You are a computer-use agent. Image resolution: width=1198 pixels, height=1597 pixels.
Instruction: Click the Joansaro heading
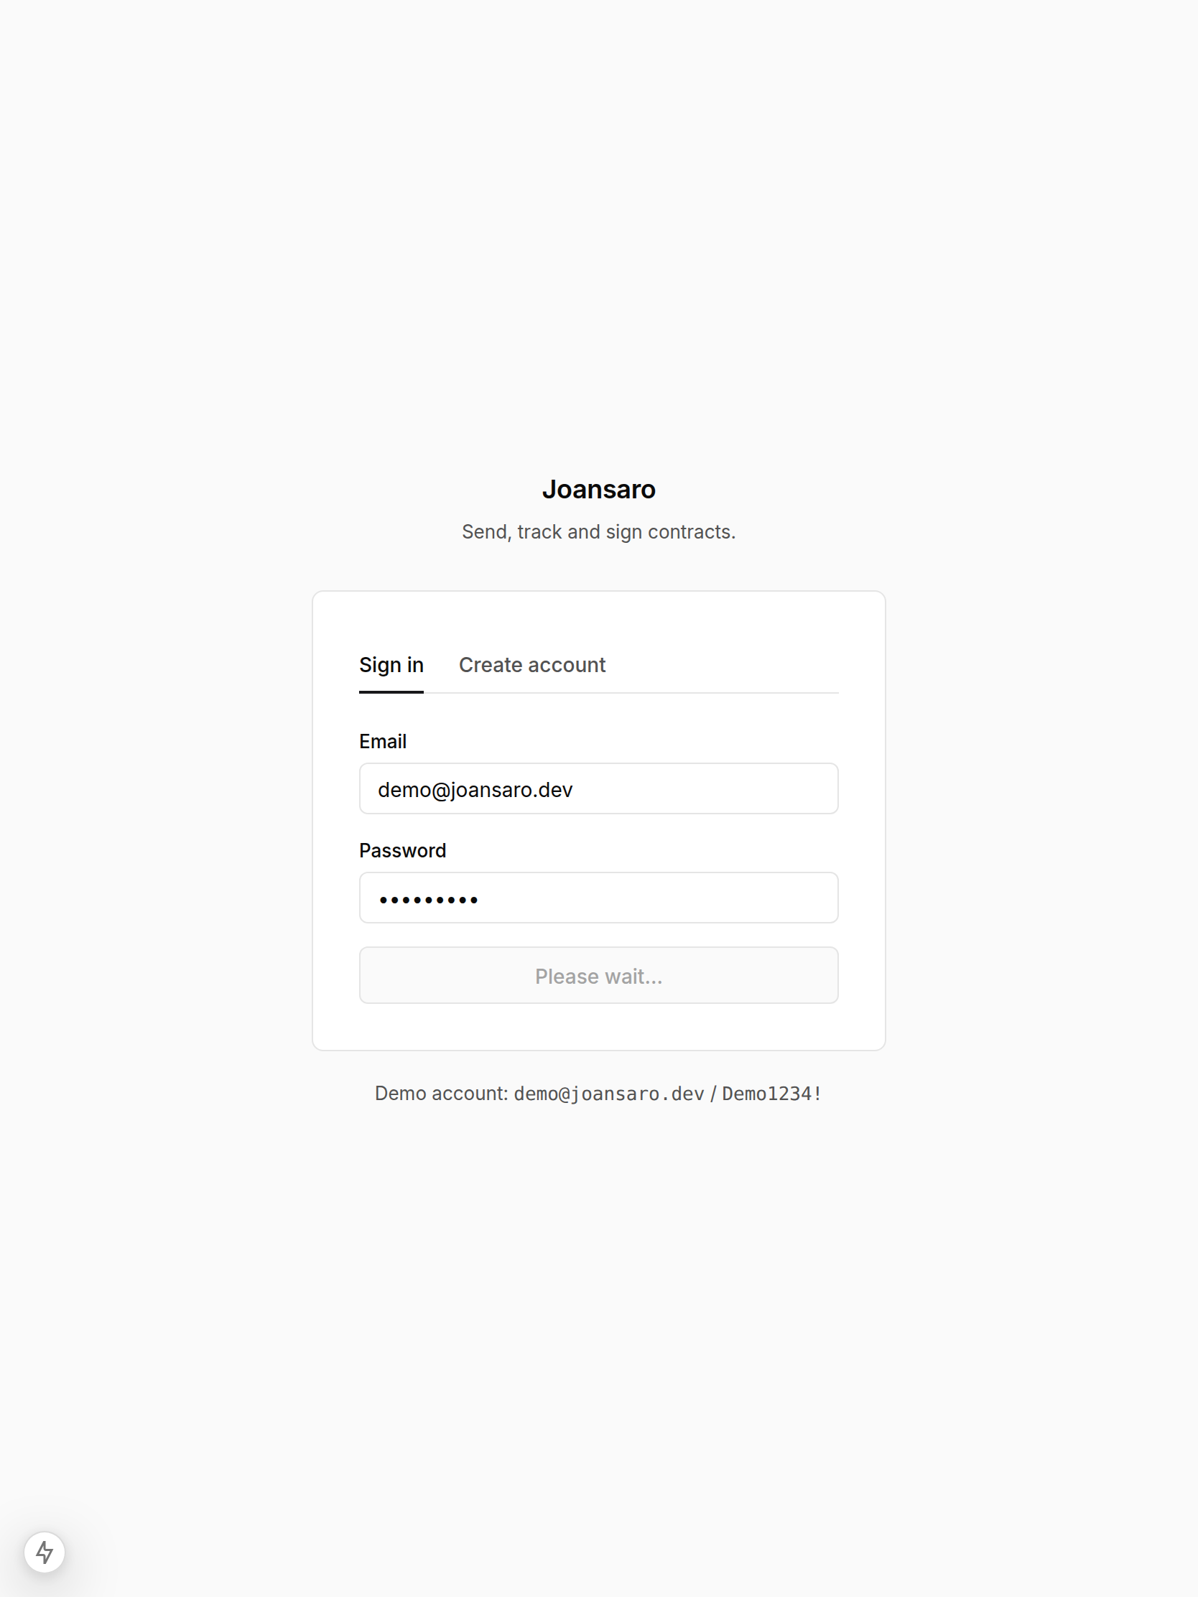598,490
